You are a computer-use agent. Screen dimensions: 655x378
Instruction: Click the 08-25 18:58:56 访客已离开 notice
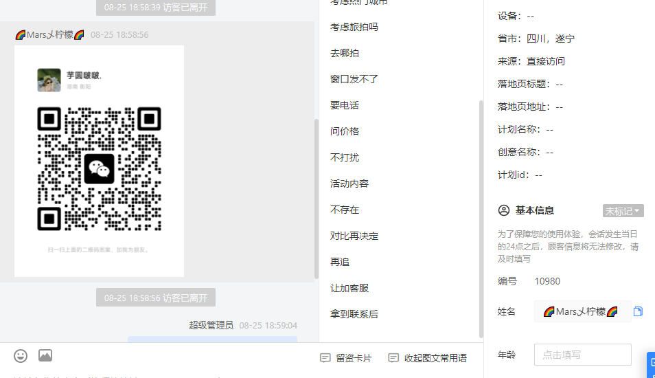156,298
